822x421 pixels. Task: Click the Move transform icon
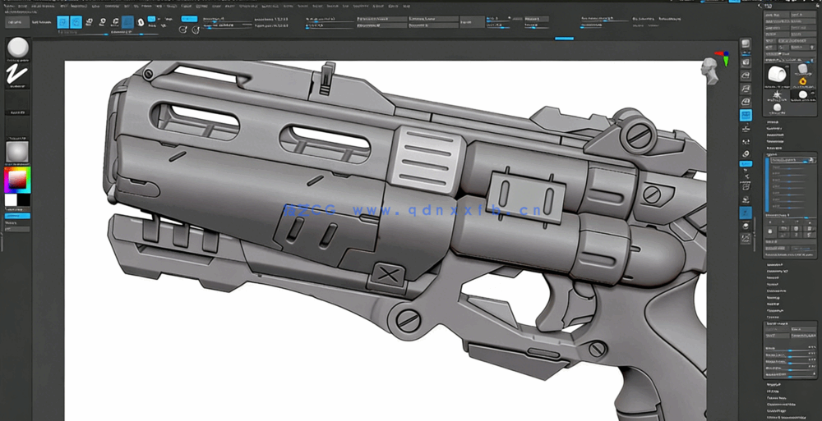pos(89,23)
